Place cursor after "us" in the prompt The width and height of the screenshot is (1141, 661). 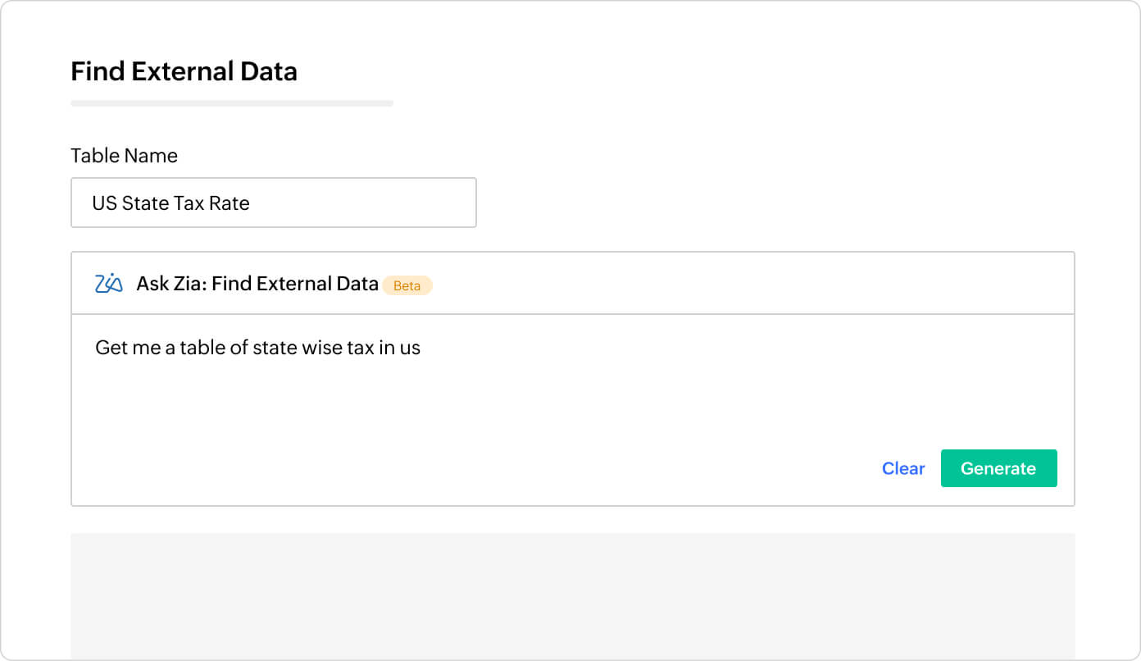coord(421,348)
